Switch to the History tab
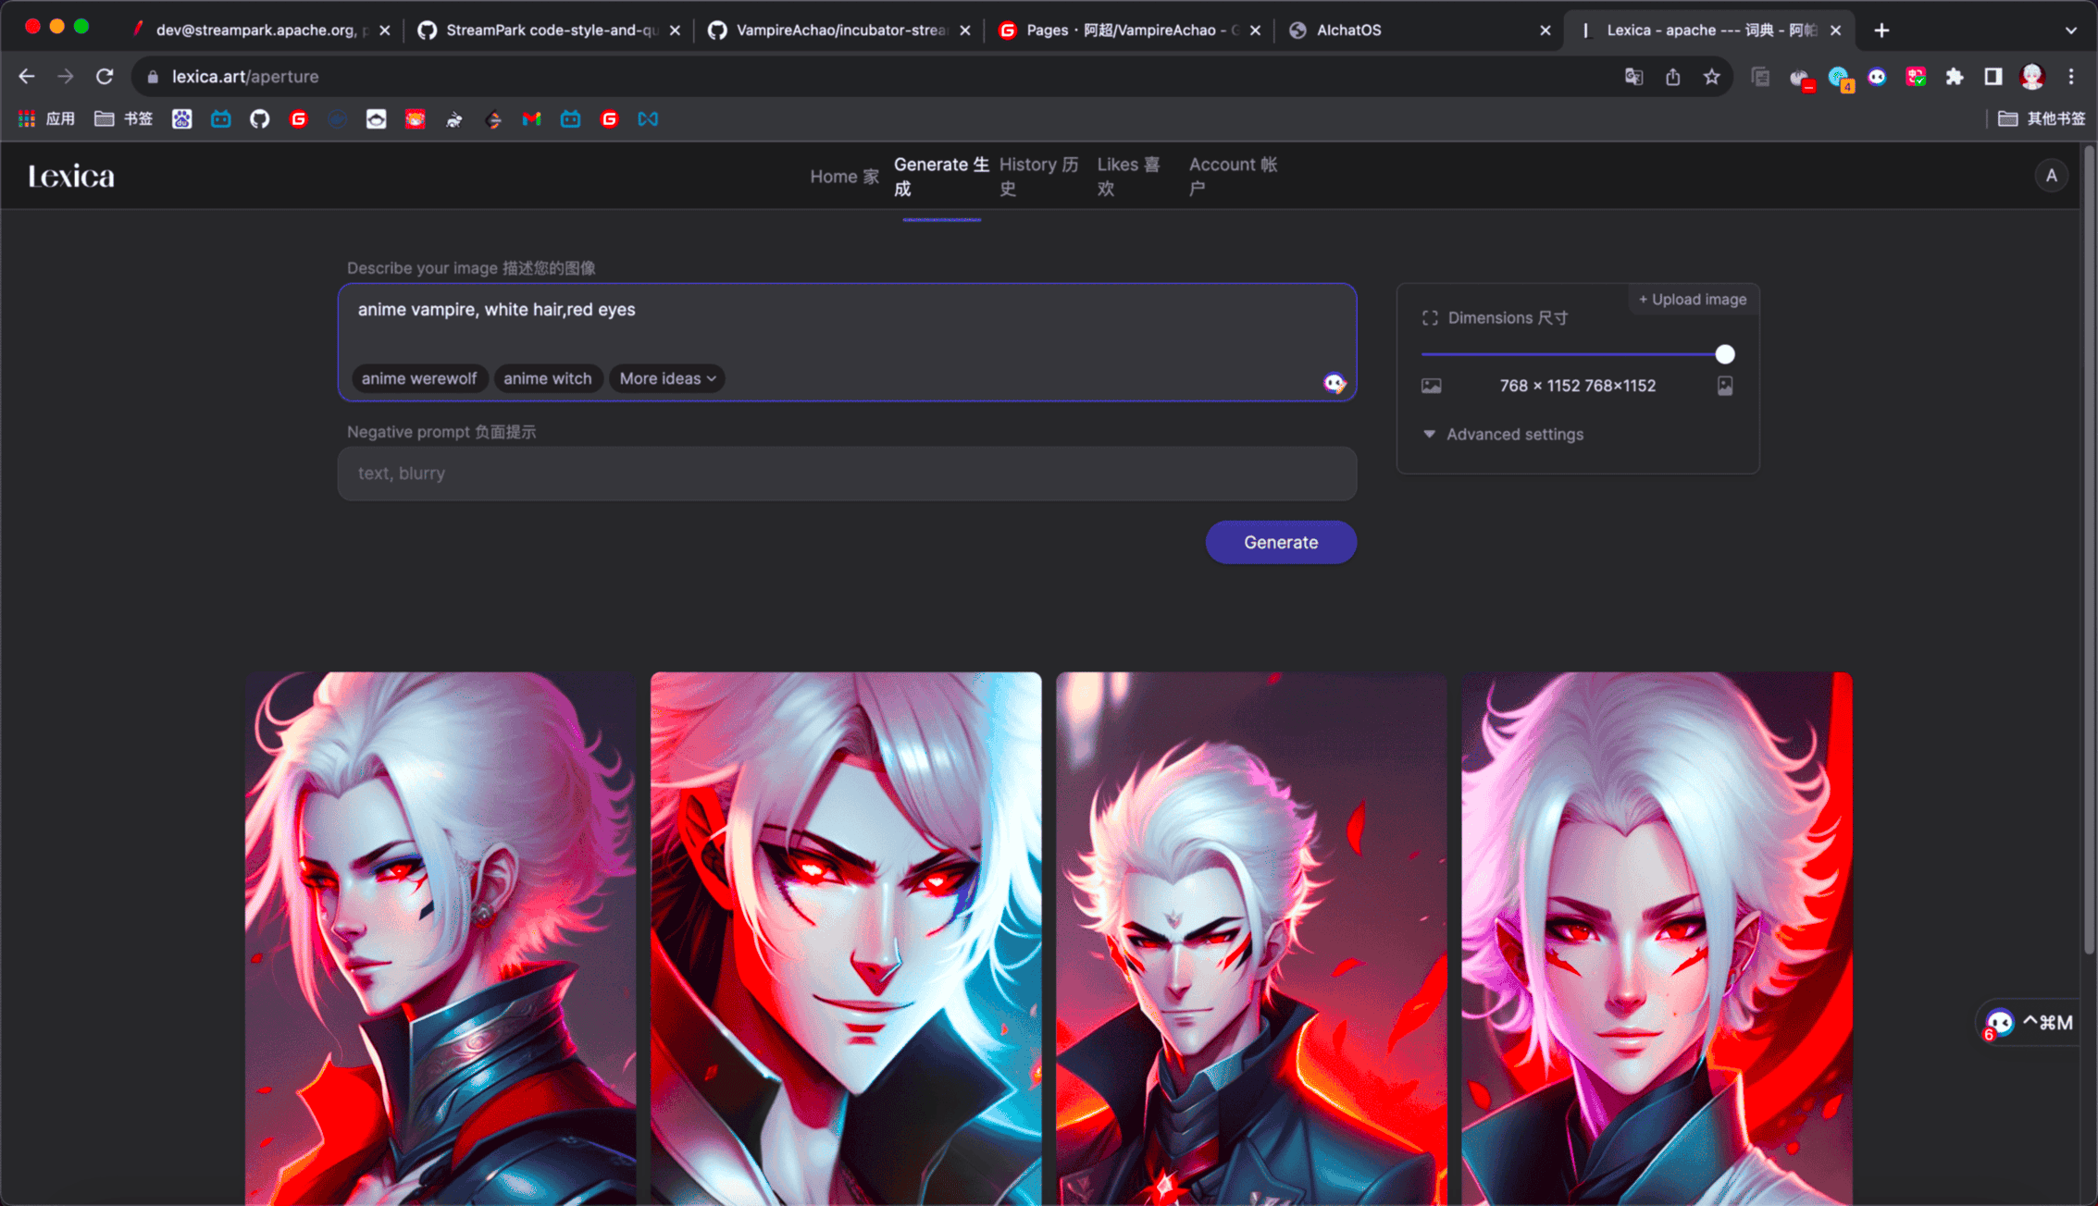Image resolution: width=2098 pixels, height=1206 pixels. tap(1037, 176)
